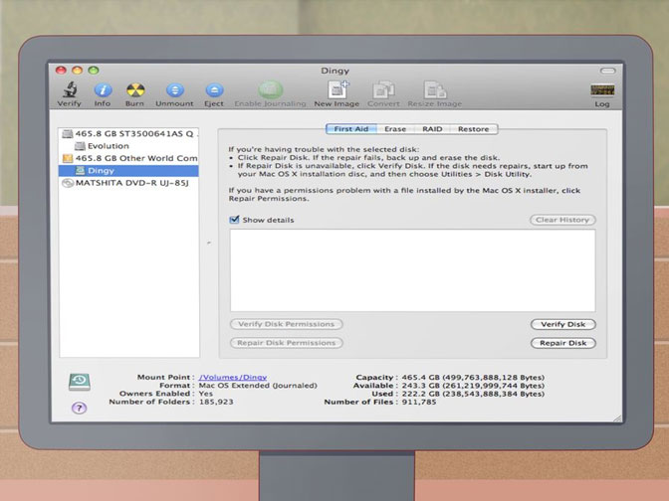The image size is (669, 501).
Task: Switch to the Erase tab
Action: pyautogui.click(x=395, y=129)
